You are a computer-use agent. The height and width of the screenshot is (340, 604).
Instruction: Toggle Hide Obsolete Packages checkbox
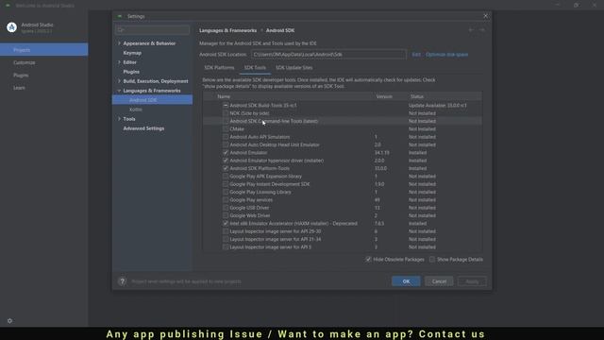click(368, 260)
